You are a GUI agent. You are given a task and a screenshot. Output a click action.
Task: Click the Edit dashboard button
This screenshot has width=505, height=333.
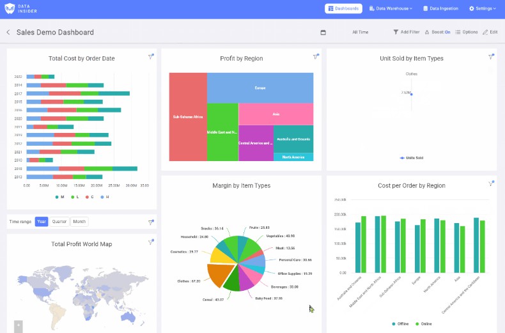[x=490, y=32]
